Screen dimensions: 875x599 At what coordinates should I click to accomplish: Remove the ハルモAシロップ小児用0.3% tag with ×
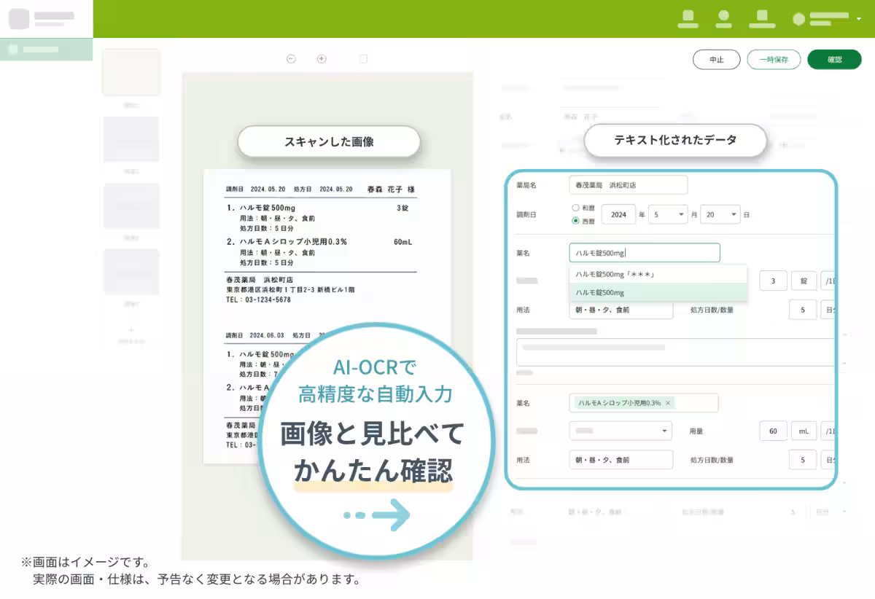[x=668, y=403]
